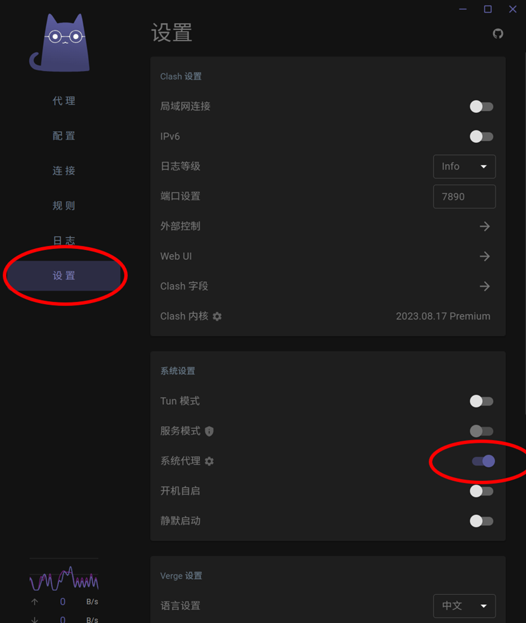Open 外部控制 arrow icon
This screenshot has width=526, height=623.
tap(485, 226)
